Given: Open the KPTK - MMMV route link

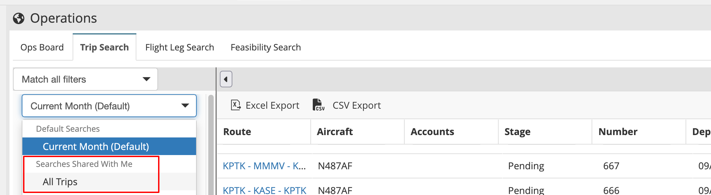Looking at the screenshot, I should [264, 166].
